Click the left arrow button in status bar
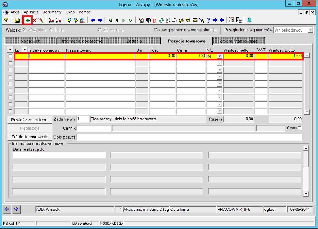318x229 pixels. pyautogui.click(x=7, y=209)
